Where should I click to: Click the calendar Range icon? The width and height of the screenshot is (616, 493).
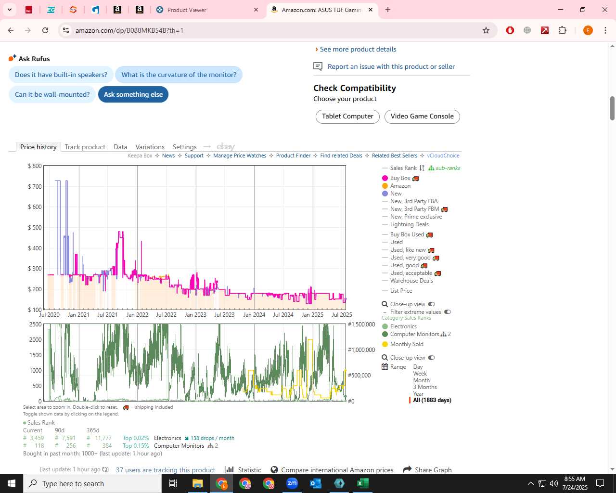[x=385, y=367]
